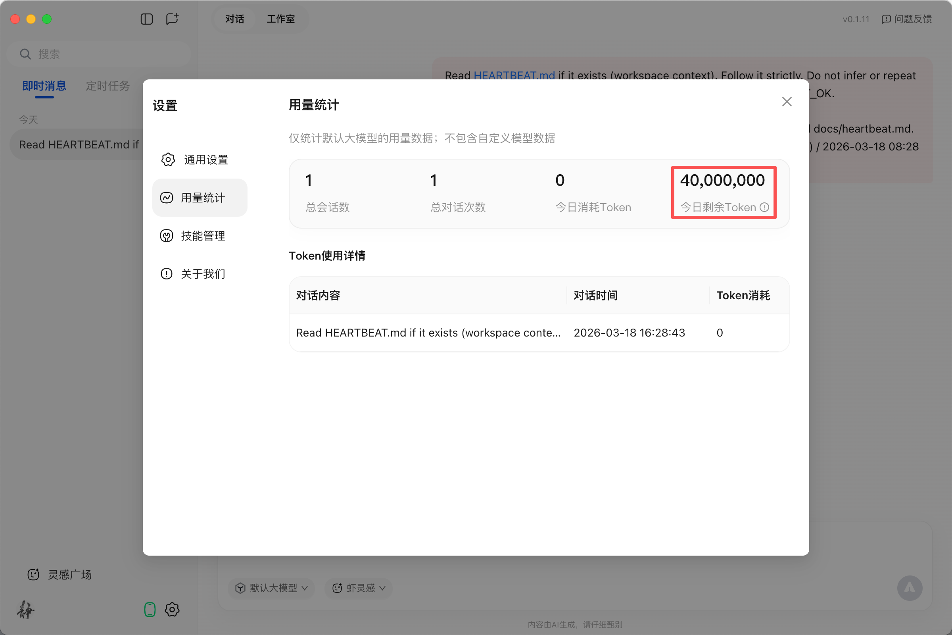Select 技能管理 skill management icon
Screen dimensions: 952x635
pos(167,236)
